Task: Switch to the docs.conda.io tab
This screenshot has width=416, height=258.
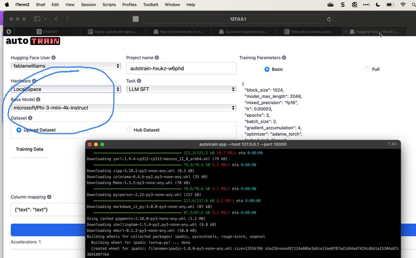Action: coord(309,32)
